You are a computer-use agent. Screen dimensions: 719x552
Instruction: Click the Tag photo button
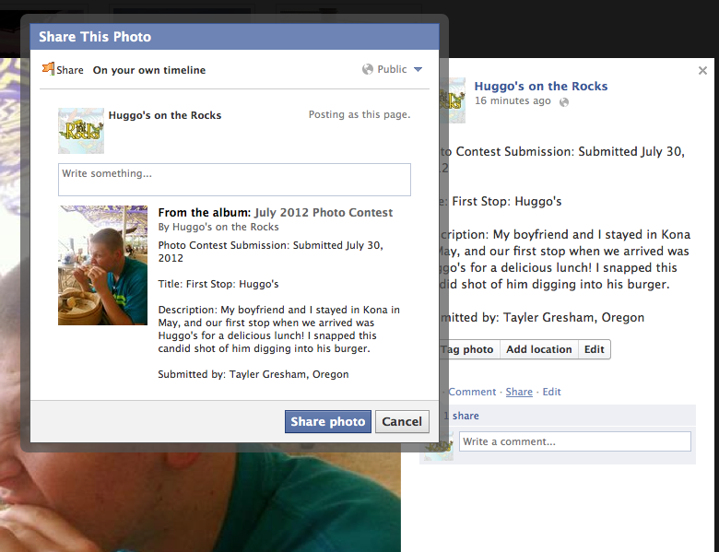click(469, 349)
